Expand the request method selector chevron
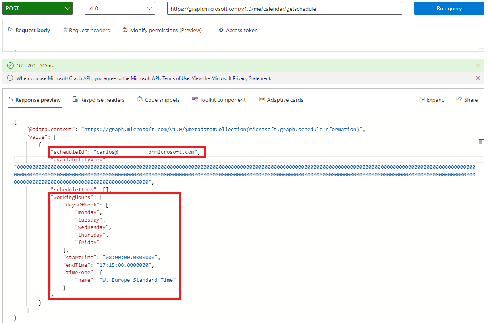 [67, 8]
